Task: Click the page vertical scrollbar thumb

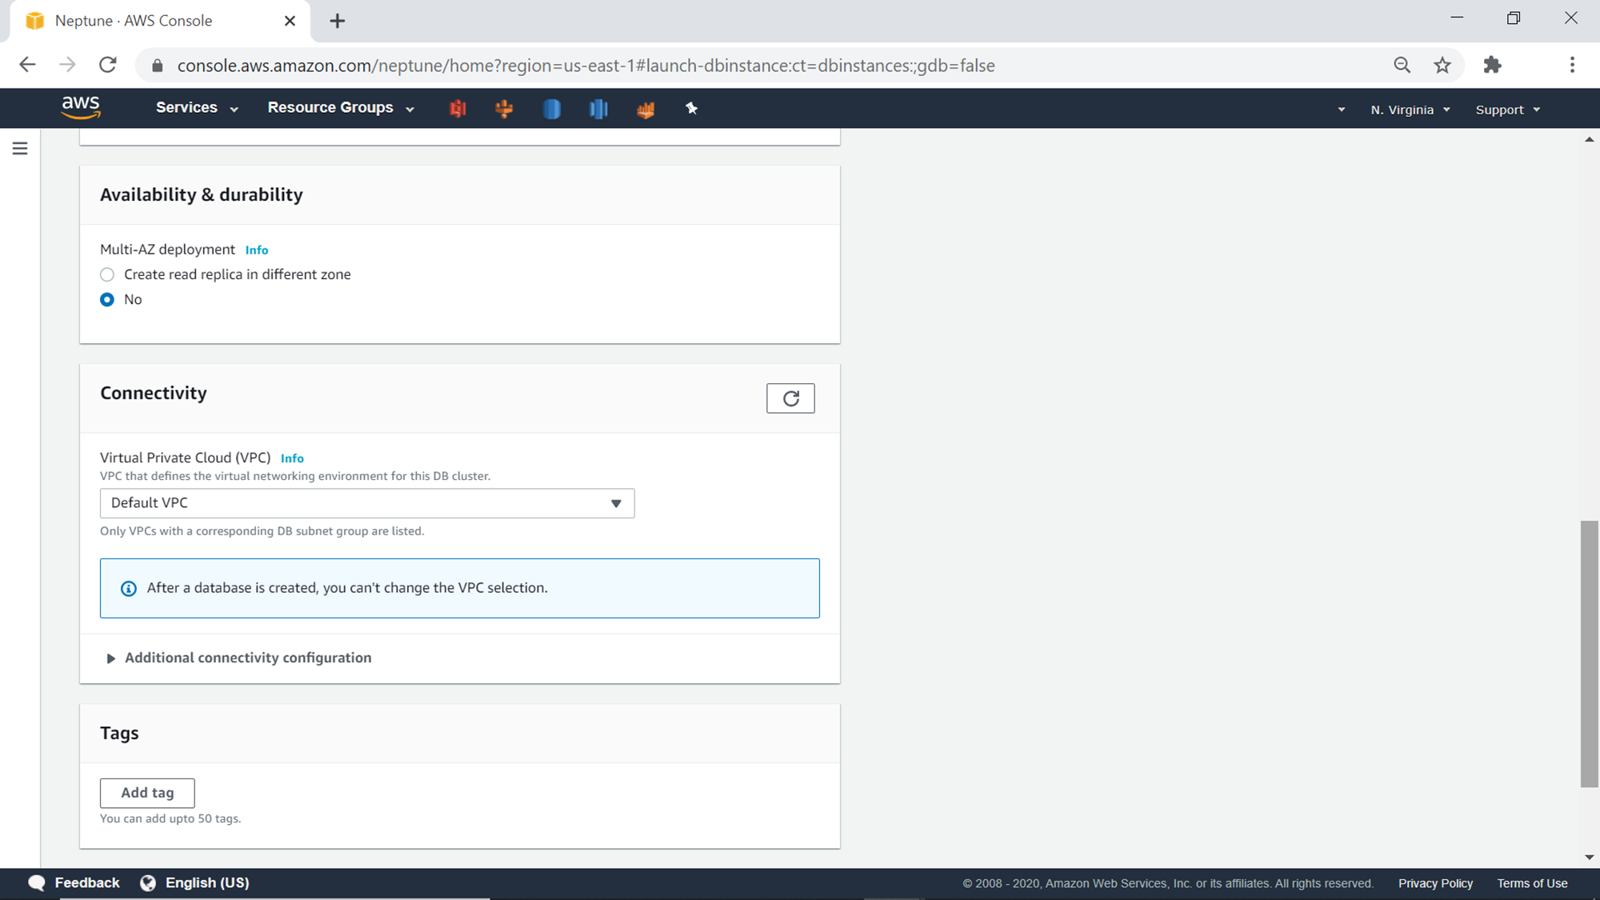Action: 1589,653
